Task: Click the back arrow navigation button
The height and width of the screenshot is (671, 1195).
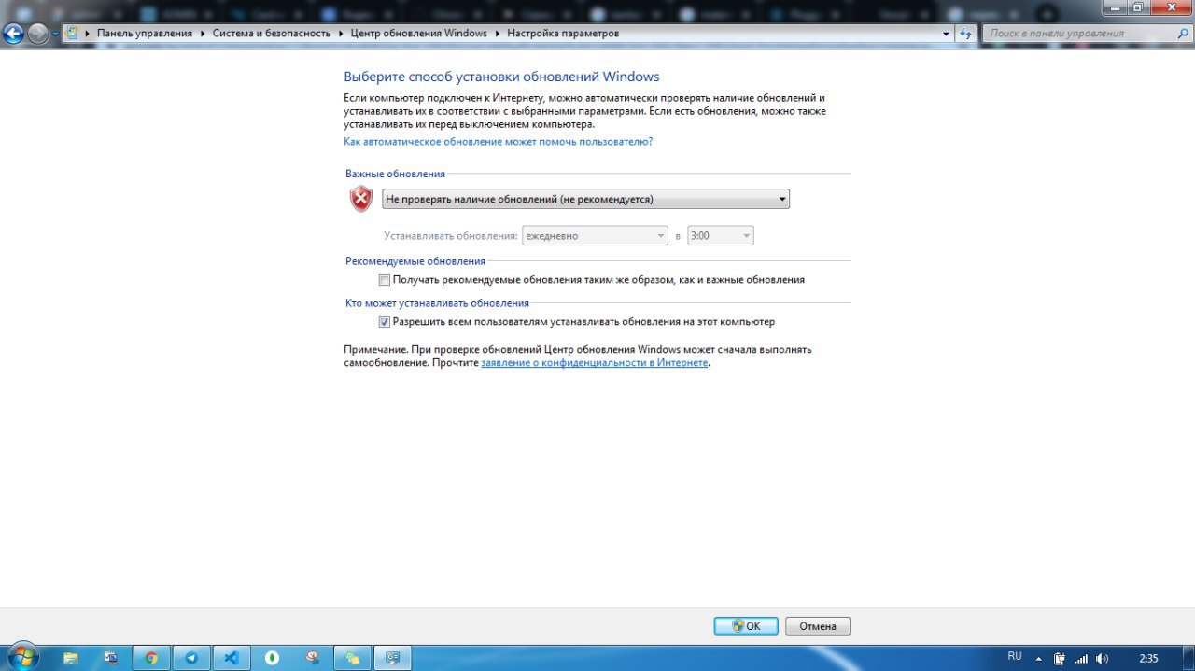Action: coord(13,34)
